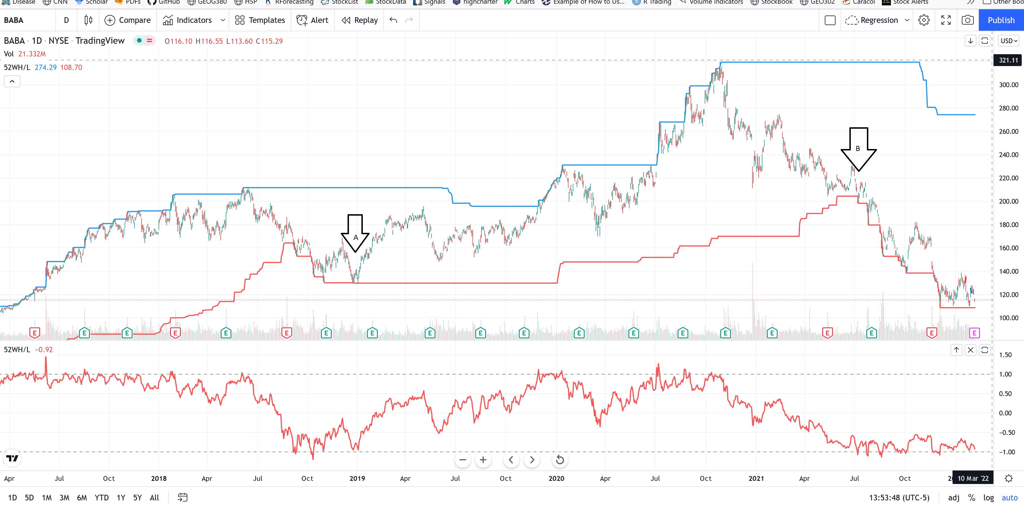
Task: Toggle log scale
Action: coord(989,498)
